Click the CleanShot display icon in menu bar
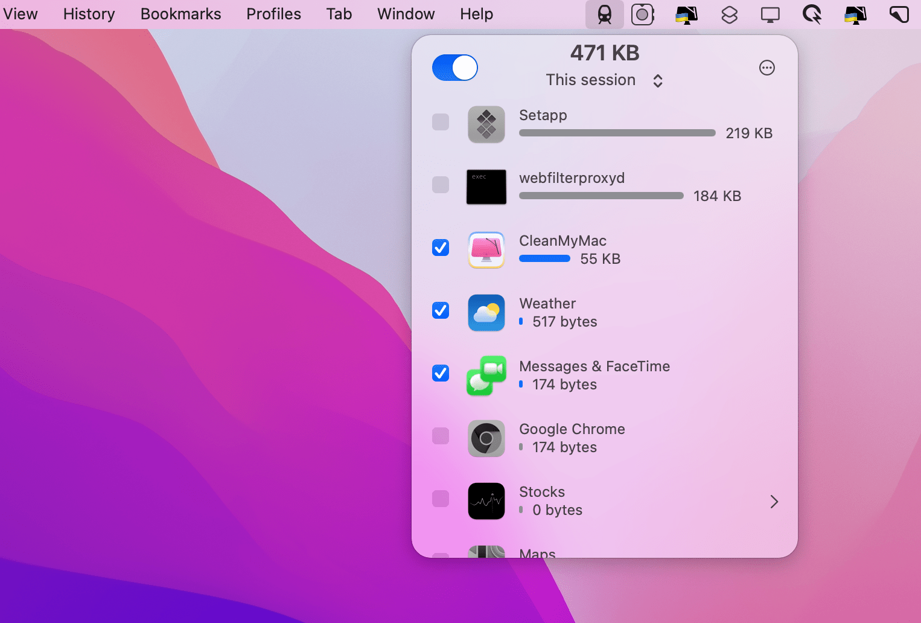921x623 pixels. pyautogui.click(x=771, y=14)
